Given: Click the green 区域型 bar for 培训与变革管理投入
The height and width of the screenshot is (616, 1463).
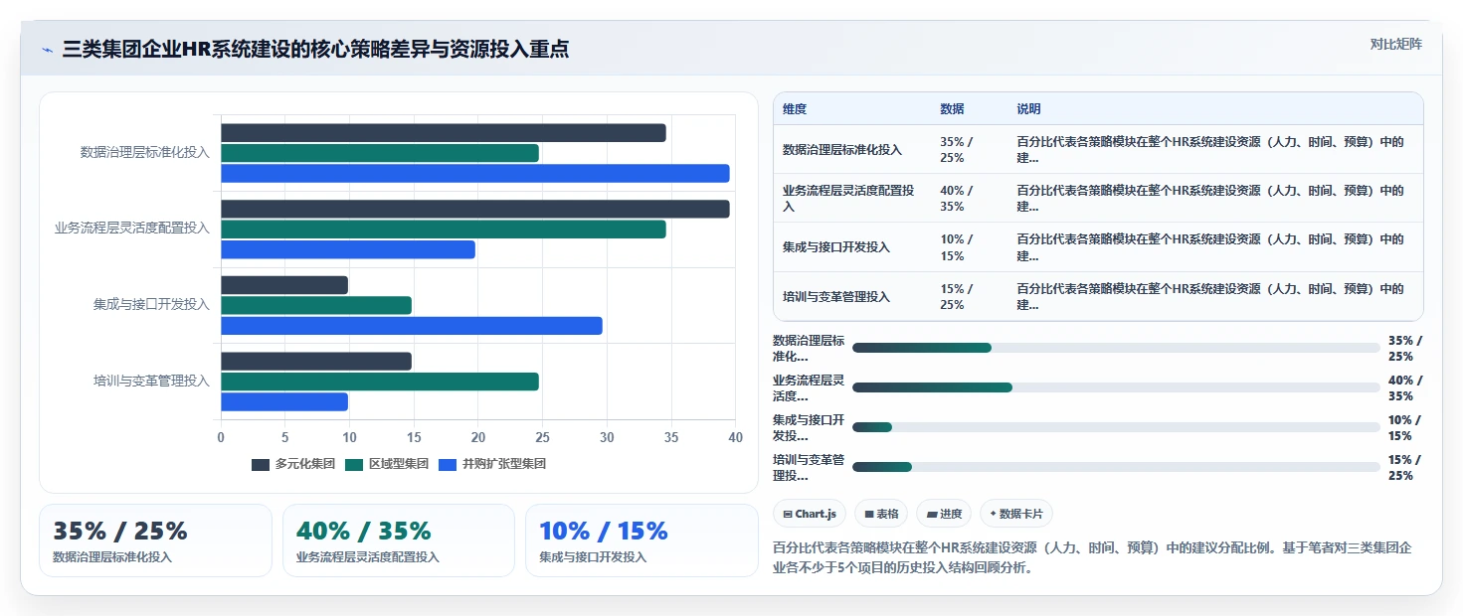Looking at the screenshot, I should [380, 382].
